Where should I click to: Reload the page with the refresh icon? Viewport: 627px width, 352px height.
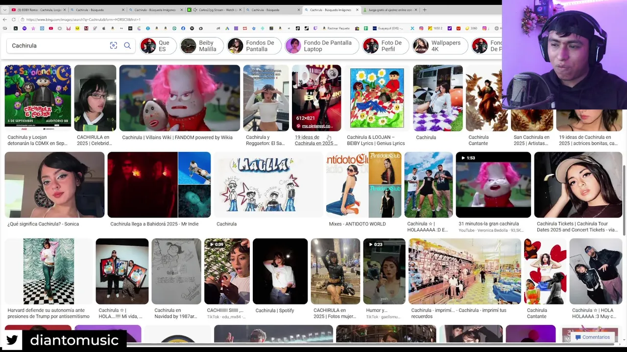[14, 20]
